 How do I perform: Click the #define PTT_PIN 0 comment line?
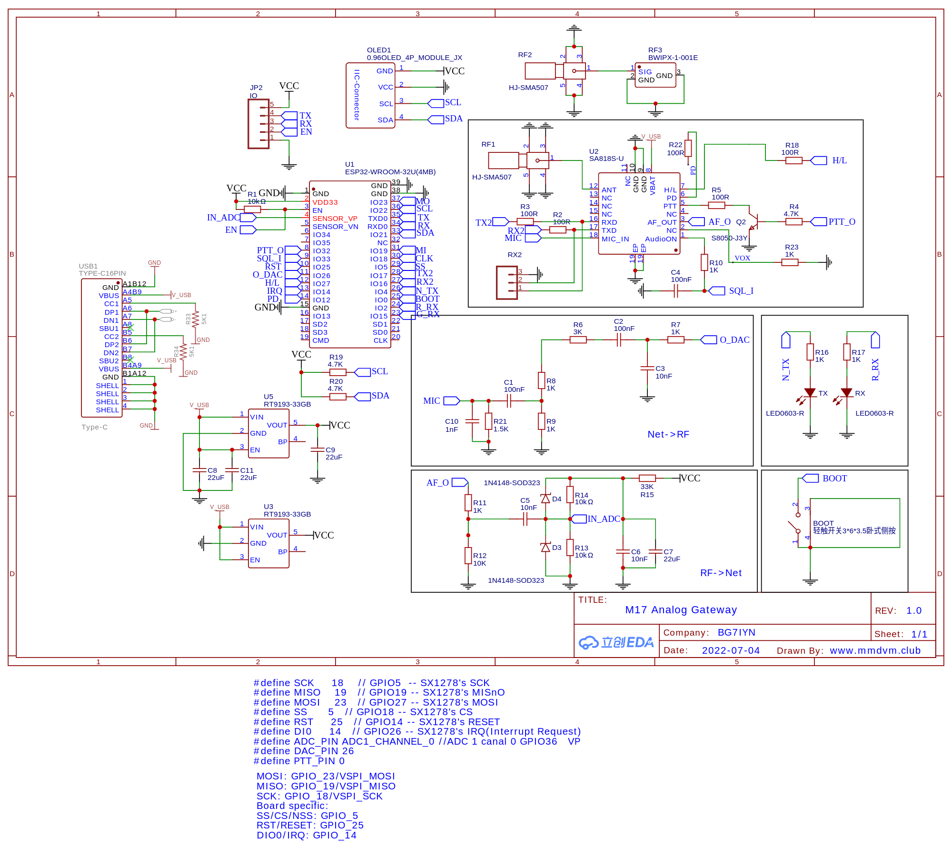coord(299,761)
